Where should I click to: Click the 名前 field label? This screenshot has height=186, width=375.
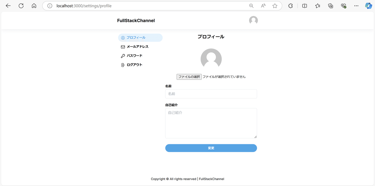coord(168,86)
